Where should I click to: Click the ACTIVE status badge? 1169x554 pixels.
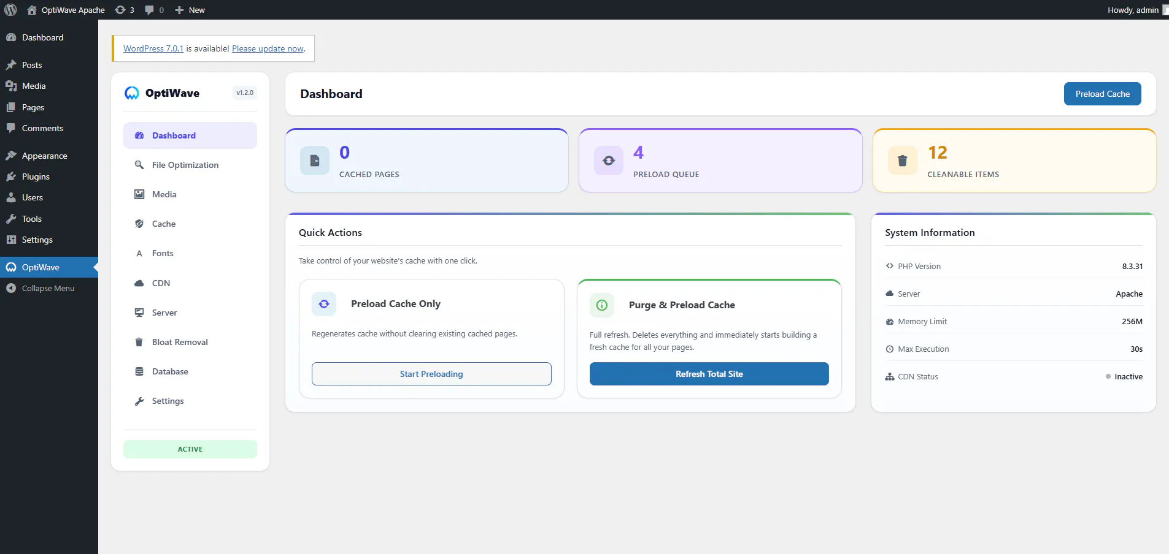coord(190,449)
